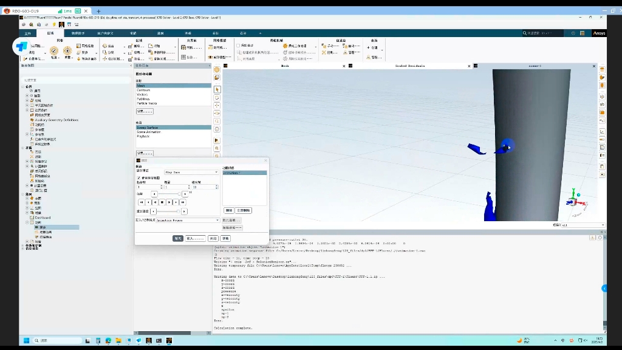This screenshot has width=622, height=350.
Task: Click the Set Up button below the graphics list
Action: pos(145,112)
